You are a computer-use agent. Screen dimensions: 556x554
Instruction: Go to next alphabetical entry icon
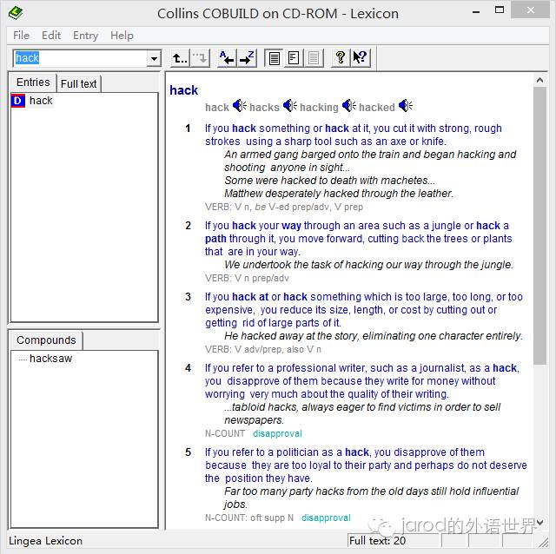[x=247, y=58]
